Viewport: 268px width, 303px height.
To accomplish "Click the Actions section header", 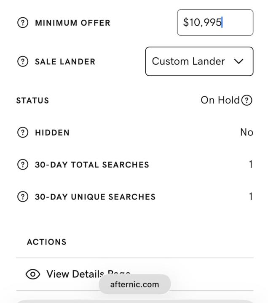I will (46, 242).
